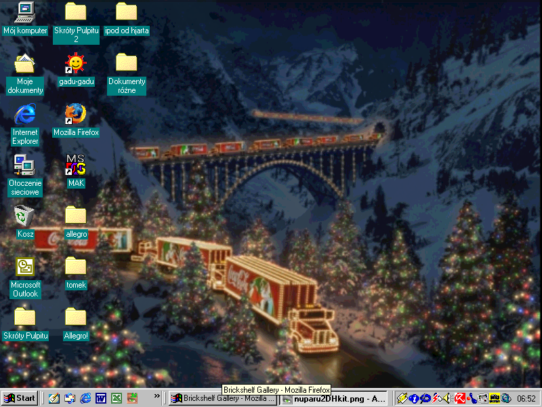Click the 06:52 system clock
The width and height of the screenshot is (542, 407).
click(526, 399)
